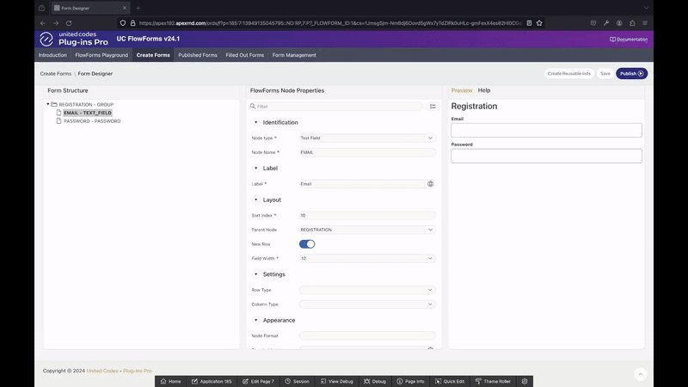This screenshot has width=688, height=387.
Task: Bookmark this page with star icon
Action: click(x=539, y=23)
